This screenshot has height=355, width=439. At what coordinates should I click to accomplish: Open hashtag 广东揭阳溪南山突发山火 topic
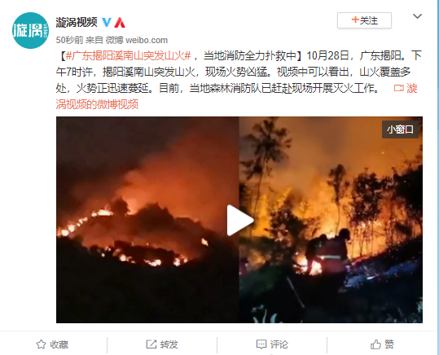click(129, 55)
